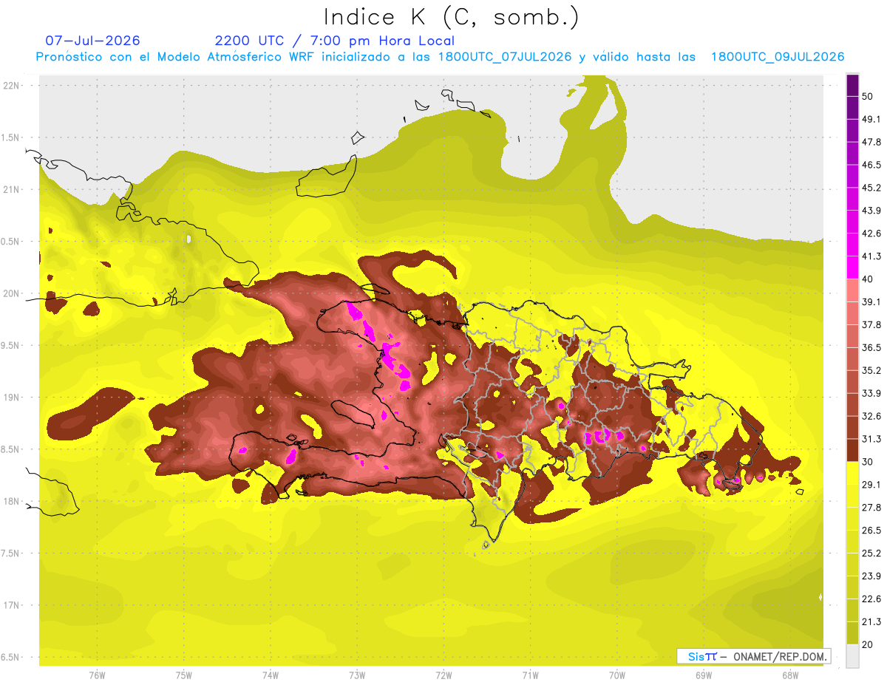Click colorbar value "43.9"
This screenshot has width=887, height=685.
pos(871,211)
